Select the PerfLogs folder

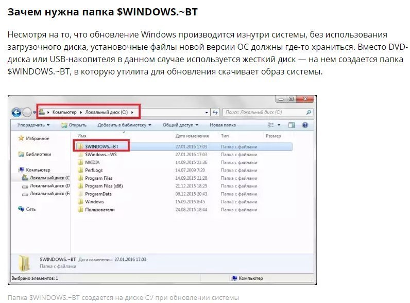click(x=94, y=171)
